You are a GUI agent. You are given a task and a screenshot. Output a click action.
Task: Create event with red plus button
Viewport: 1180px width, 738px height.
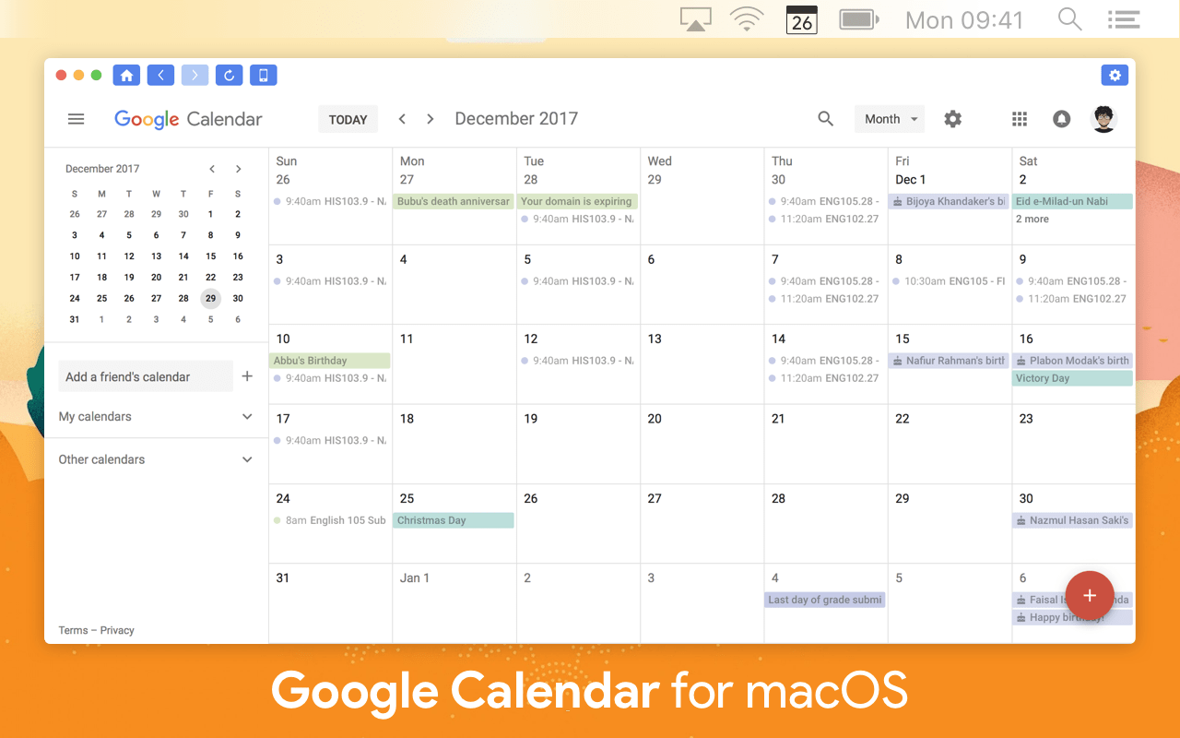[x=1090, y=595]
